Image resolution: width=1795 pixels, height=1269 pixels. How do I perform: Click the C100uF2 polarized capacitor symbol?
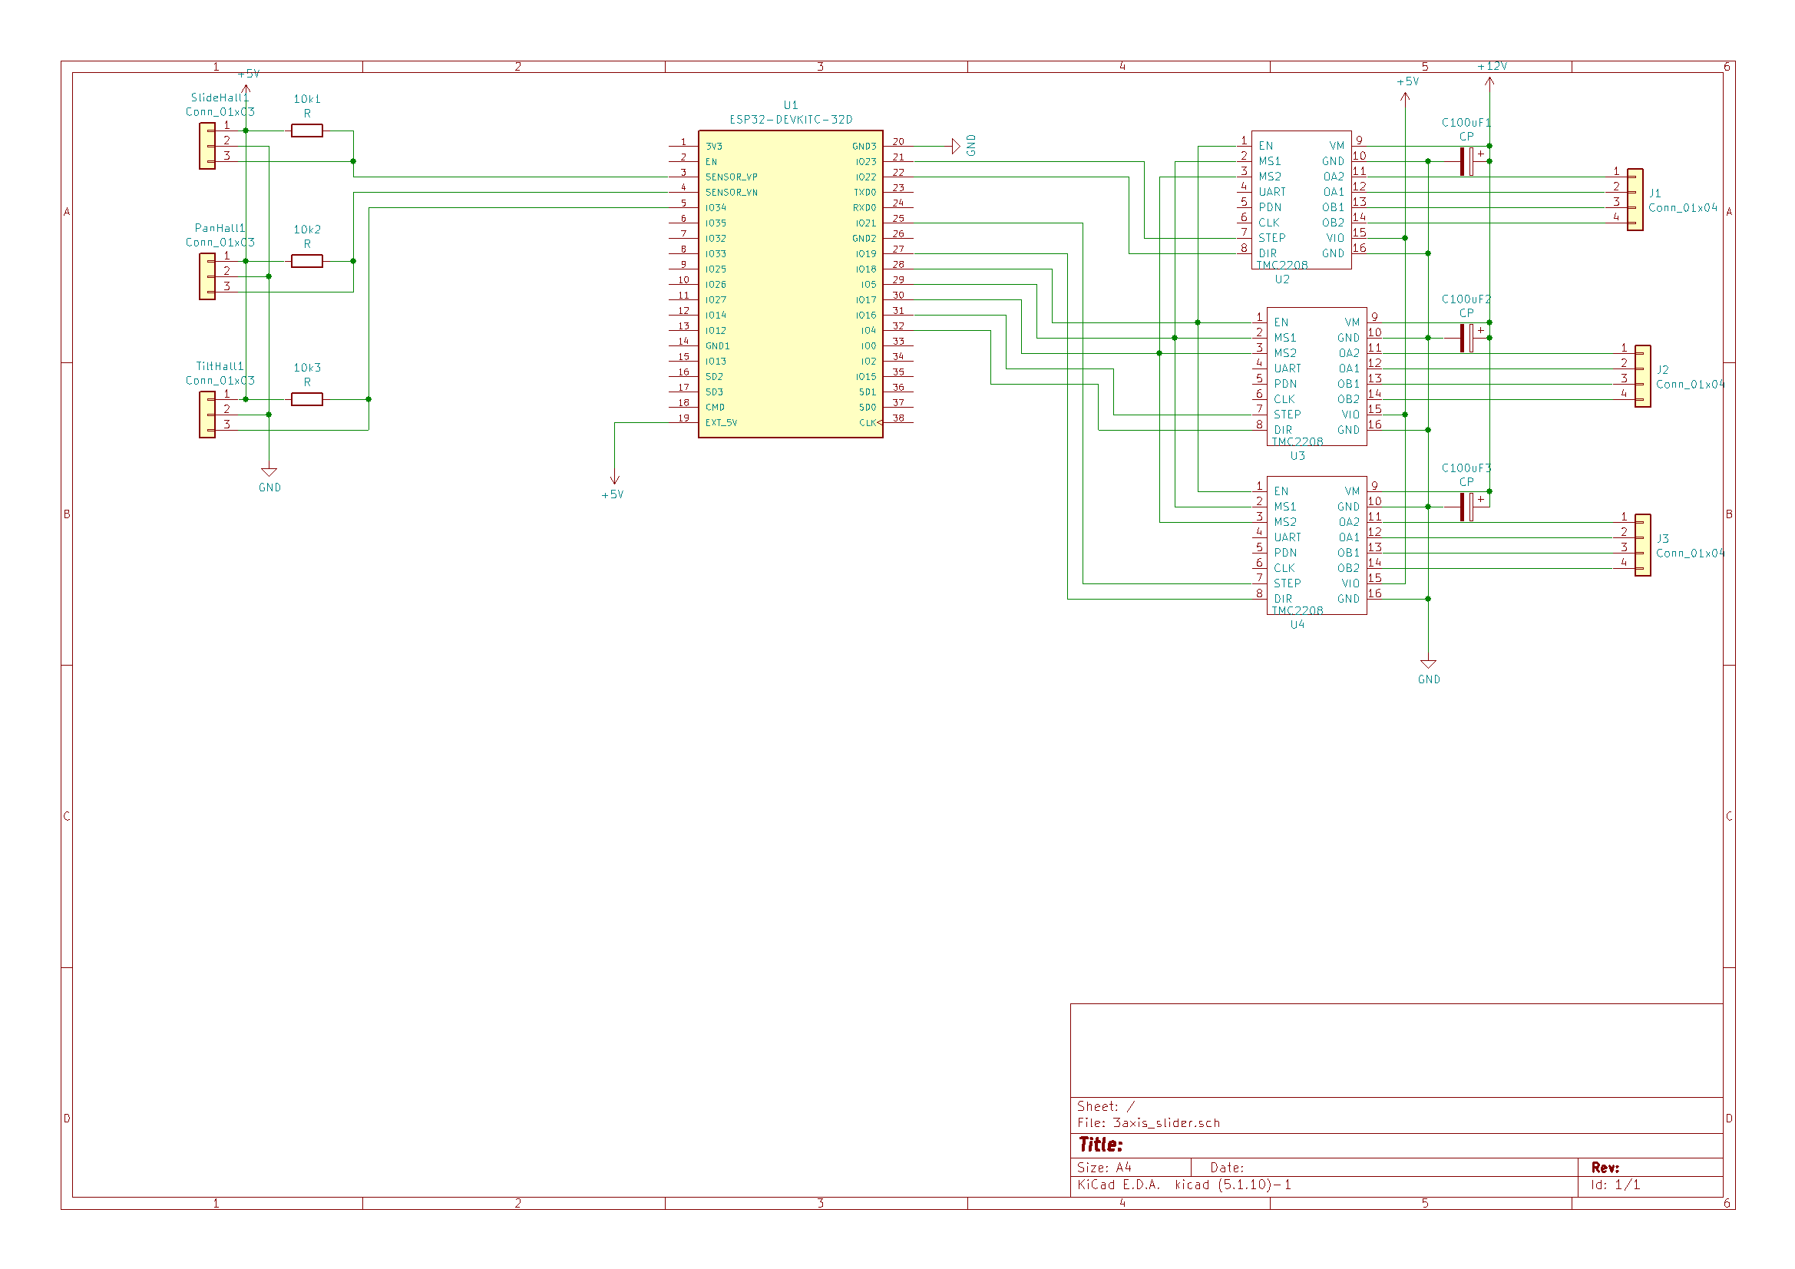1466,339
